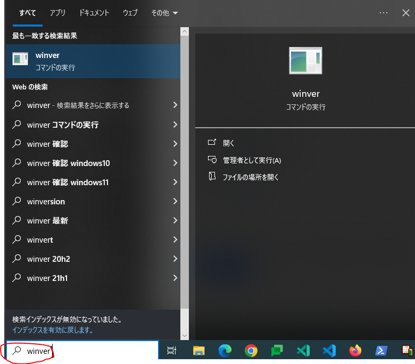Switch to the ウェブ tab
Viewport: 415px width, 364px height.
[x=130, y=13]
